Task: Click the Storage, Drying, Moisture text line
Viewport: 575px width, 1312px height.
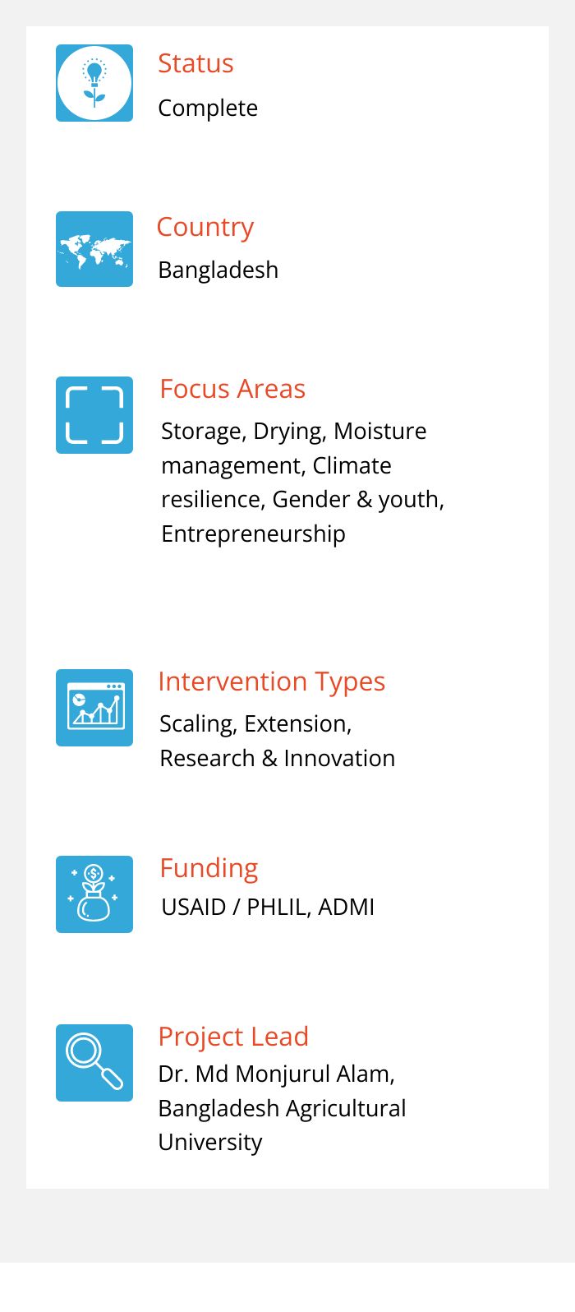Action: point(294,431)
